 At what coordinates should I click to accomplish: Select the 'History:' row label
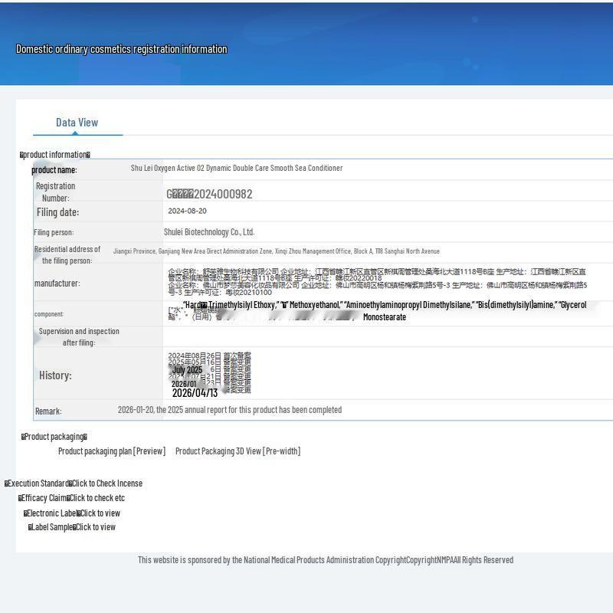click(55, 375)
